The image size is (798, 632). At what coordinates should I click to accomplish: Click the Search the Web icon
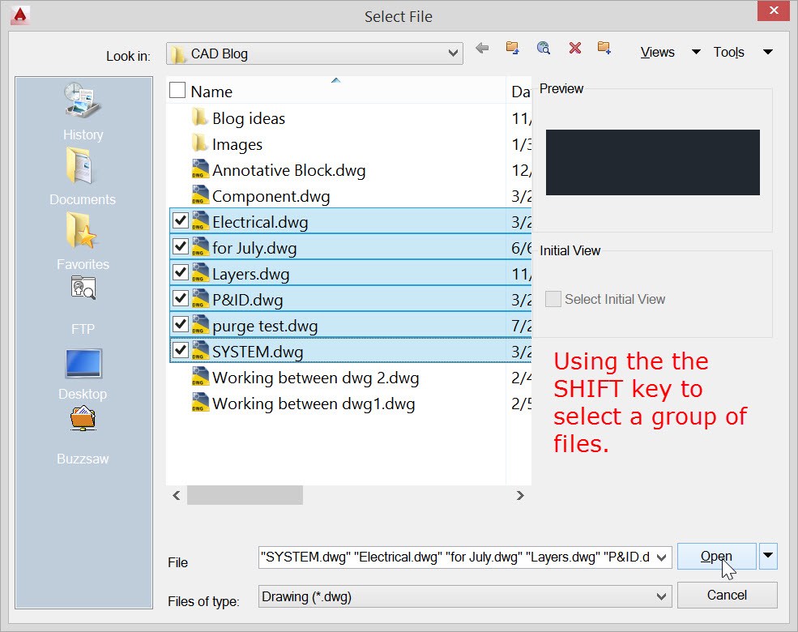[x=544, y=49]
